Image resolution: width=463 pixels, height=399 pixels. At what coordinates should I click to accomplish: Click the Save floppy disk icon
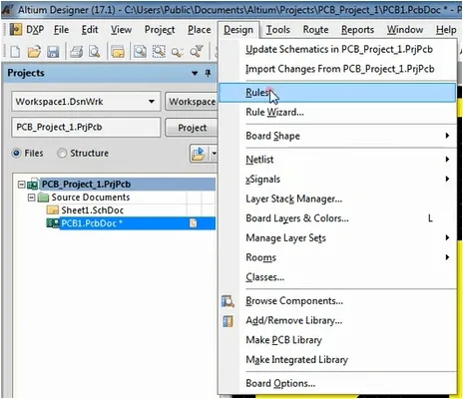tap(53, 52)
